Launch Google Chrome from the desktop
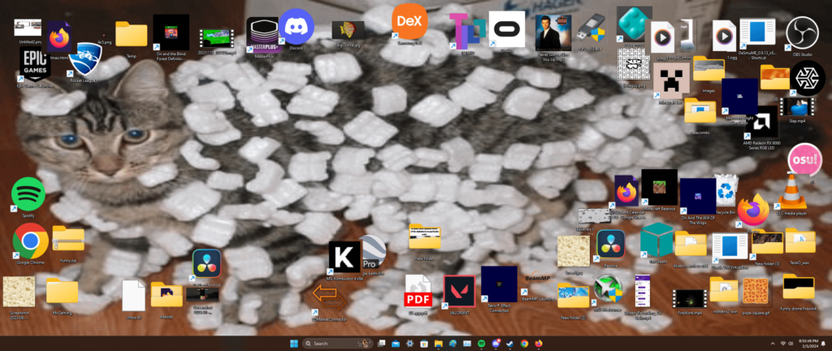832x351 pixels. 30,240
